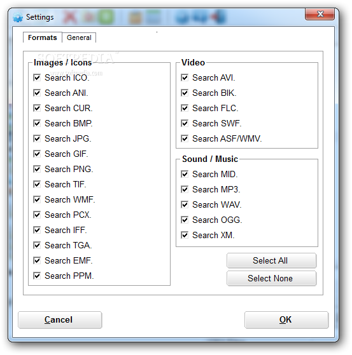Uncheck Search EMF checkbox

(x=37, y=260)
